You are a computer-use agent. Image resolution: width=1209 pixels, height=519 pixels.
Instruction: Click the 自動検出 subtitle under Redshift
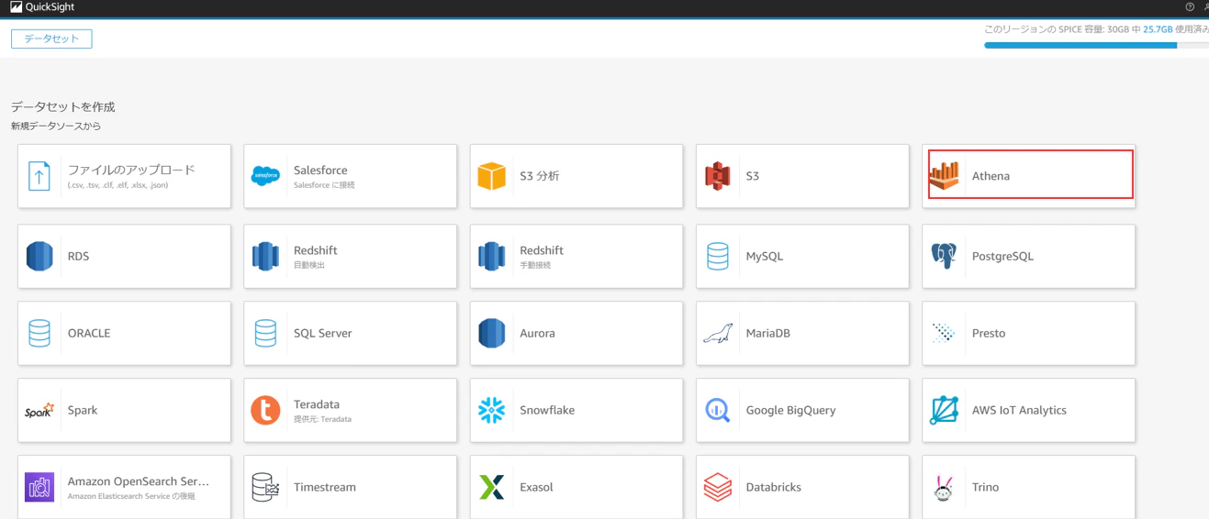click(x=309, y=265)
